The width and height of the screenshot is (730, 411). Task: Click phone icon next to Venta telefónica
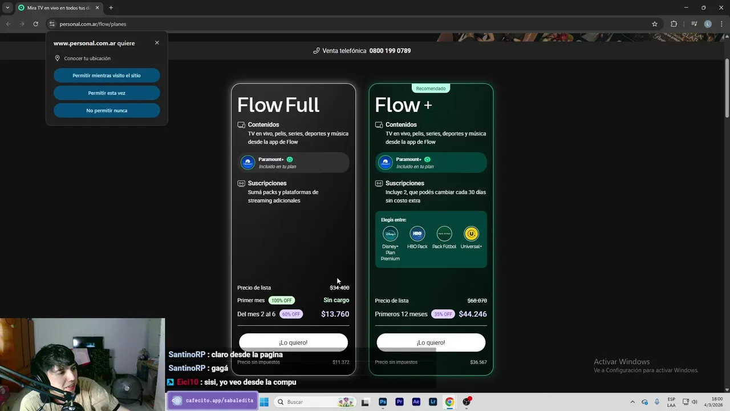pyautogui.click(x=317, y=51)
